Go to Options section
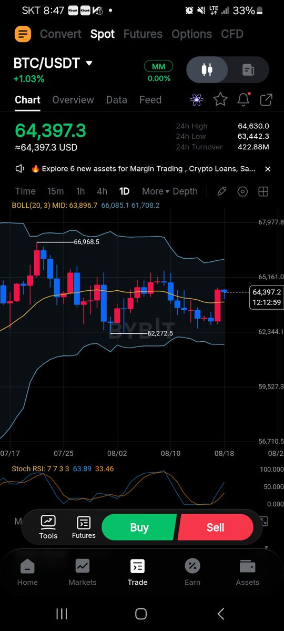 192,34
